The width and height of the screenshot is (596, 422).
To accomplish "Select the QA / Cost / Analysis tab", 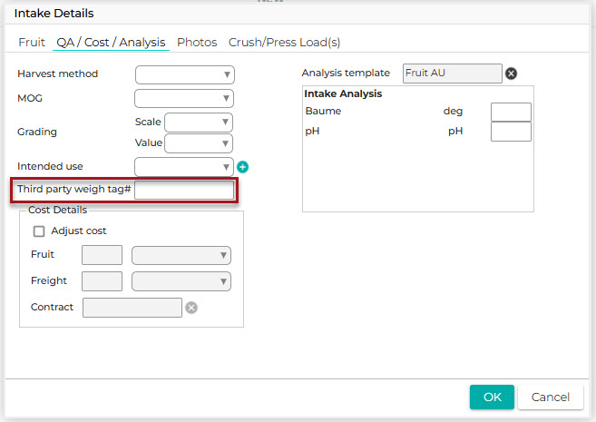I will click(x=111, y=43).
